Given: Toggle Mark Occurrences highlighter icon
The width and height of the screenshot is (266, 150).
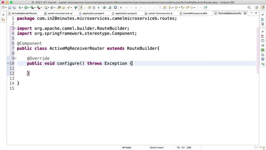Looking at the screenshot, I should coord(81,7).
